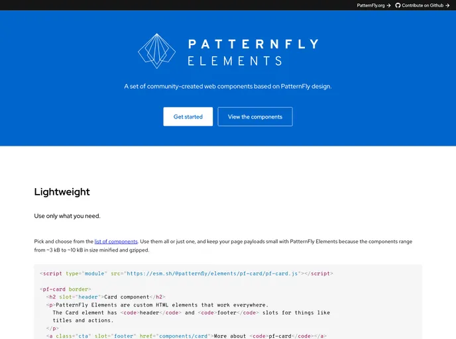This screenshot has height=339, width=456.
Task: Click code line 'The Card element has header'
Action: pos(192,313)
